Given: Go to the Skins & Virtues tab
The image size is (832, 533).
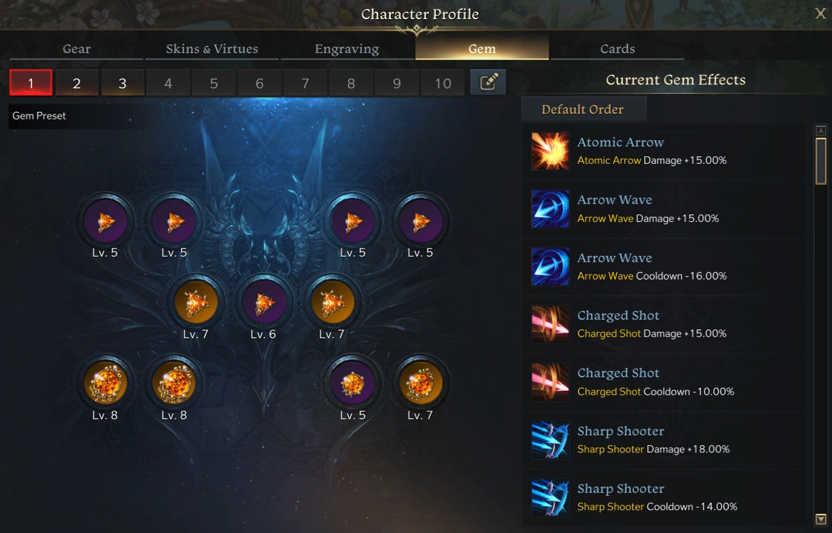Looking at the screenshot, I should click(212, 49).
